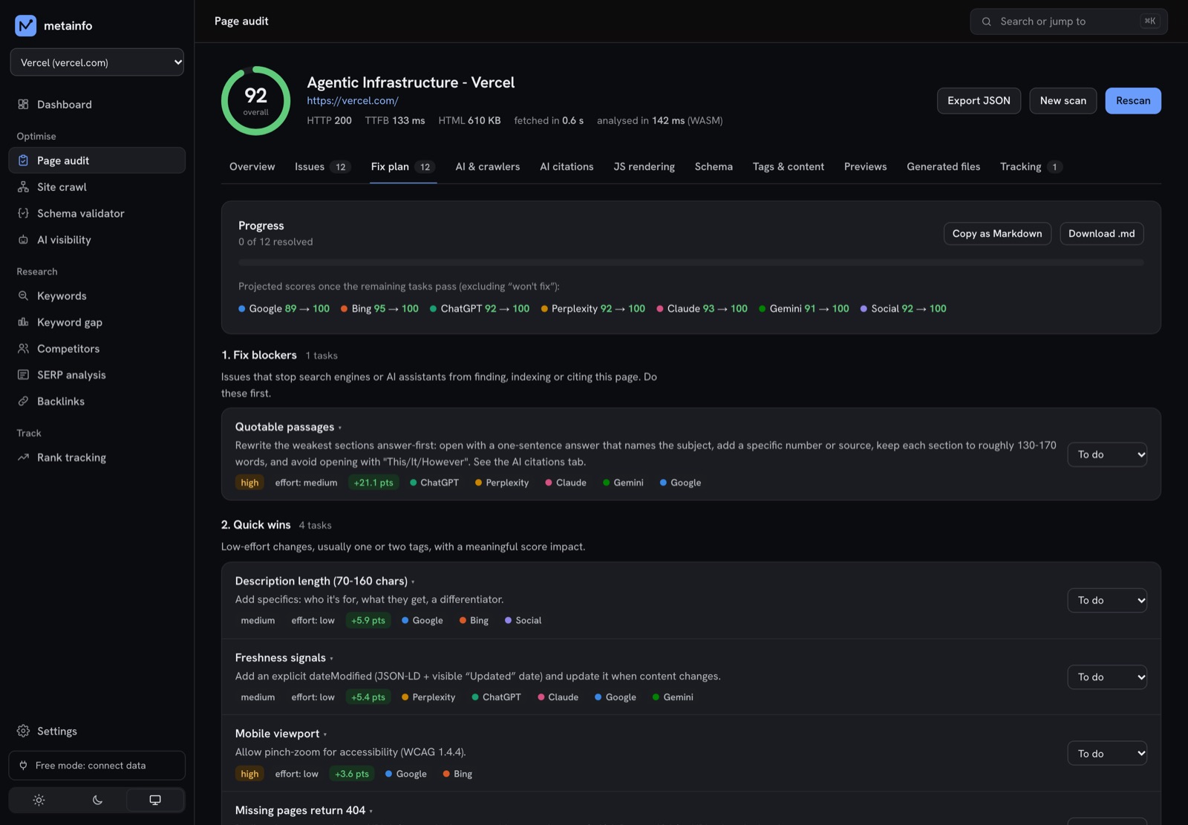This screenshot has width=1188, height=825.
Task: Click the 92 overall score ring
Action: coord(256,101)
